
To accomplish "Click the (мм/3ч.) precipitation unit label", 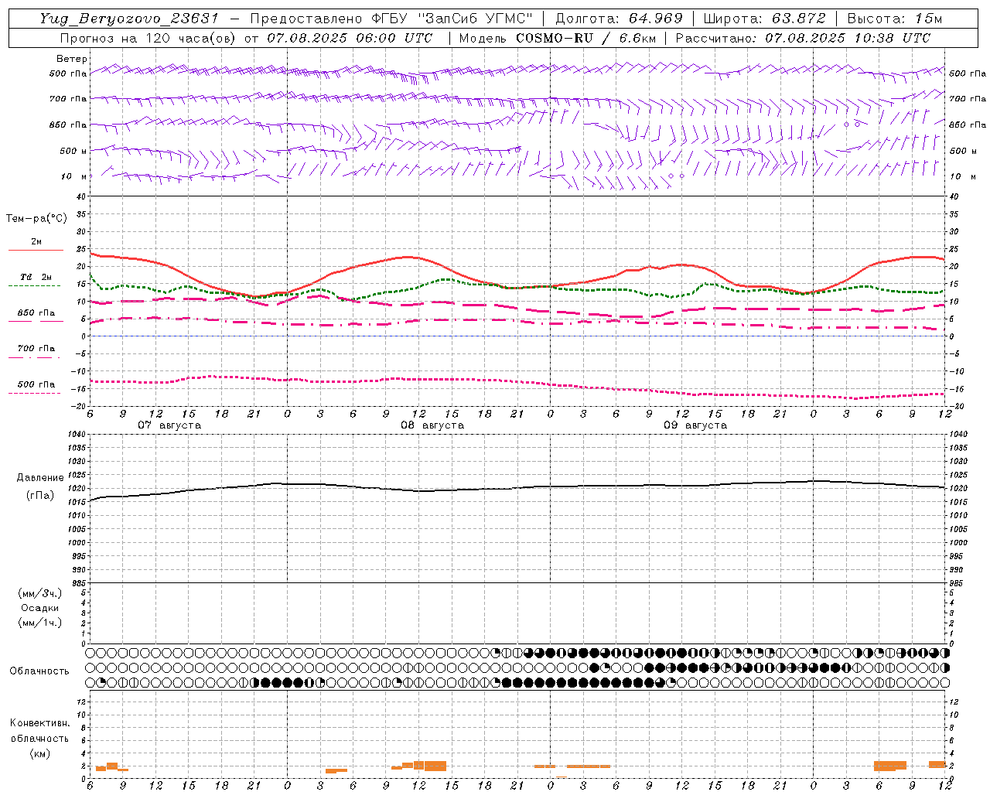I will pos(40,593).
